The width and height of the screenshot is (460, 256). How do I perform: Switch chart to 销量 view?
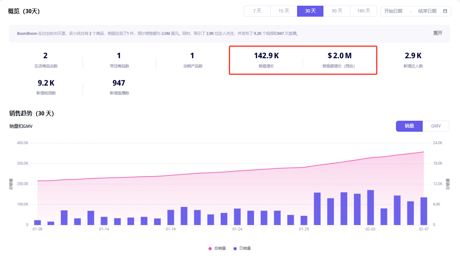click(409, 126)
